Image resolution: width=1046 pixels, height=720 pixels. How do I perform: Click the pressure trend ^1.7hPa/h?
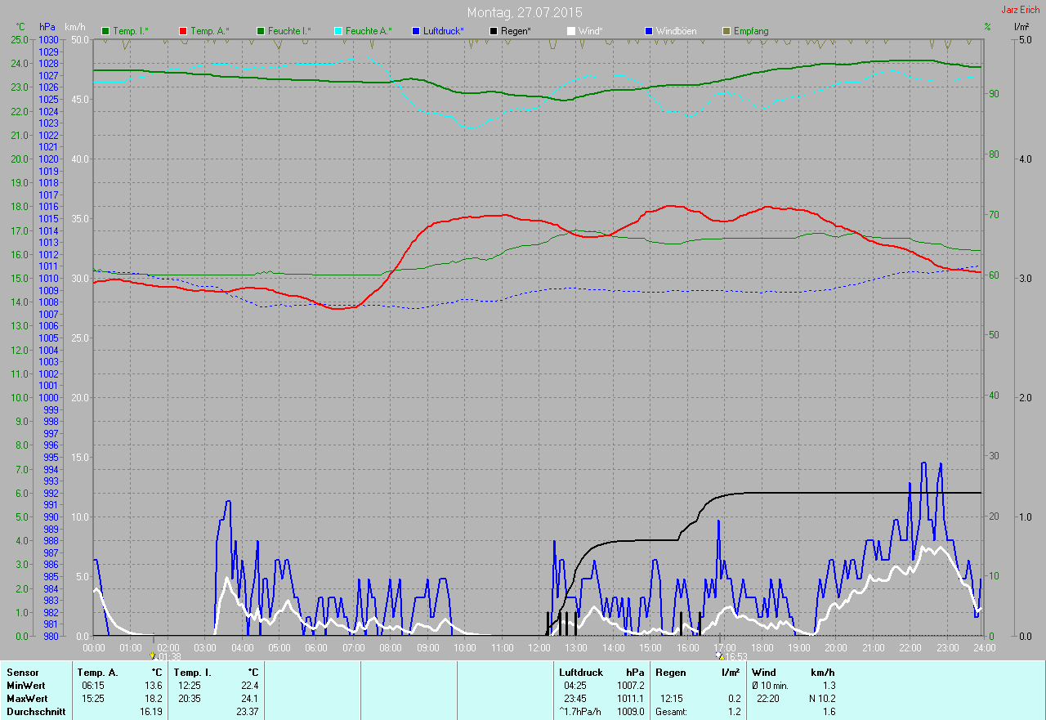pos(581,712)
